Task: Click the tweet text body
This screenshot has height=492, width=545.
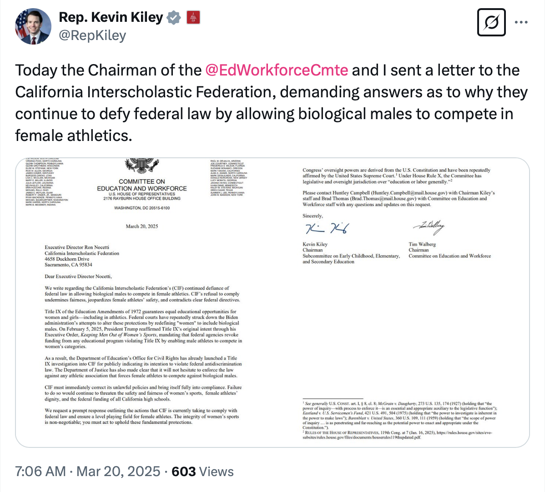Action: pos(271,102)
